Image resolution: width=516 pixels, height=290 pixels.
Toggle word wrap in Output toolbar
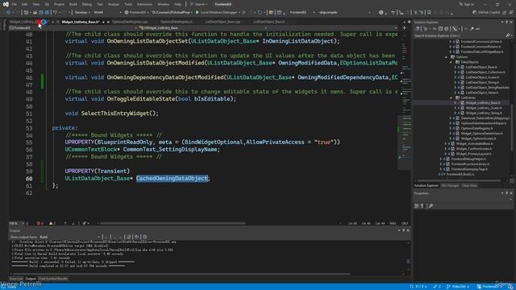point(136,237)
